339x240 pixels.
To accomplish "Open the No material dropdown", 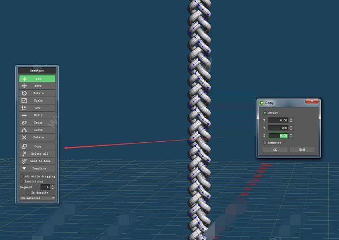I will pyautogui.click(x=37, y=198).
